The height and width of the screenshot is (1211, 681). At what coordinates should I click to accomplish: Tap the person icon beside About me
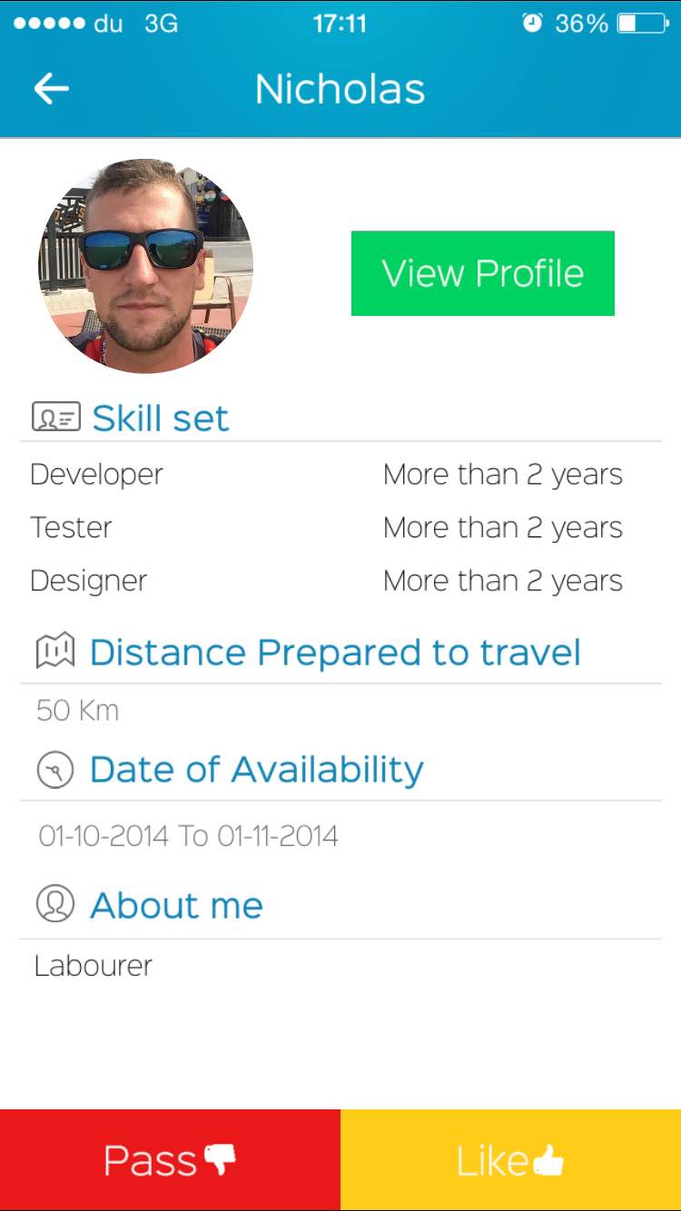54,904
